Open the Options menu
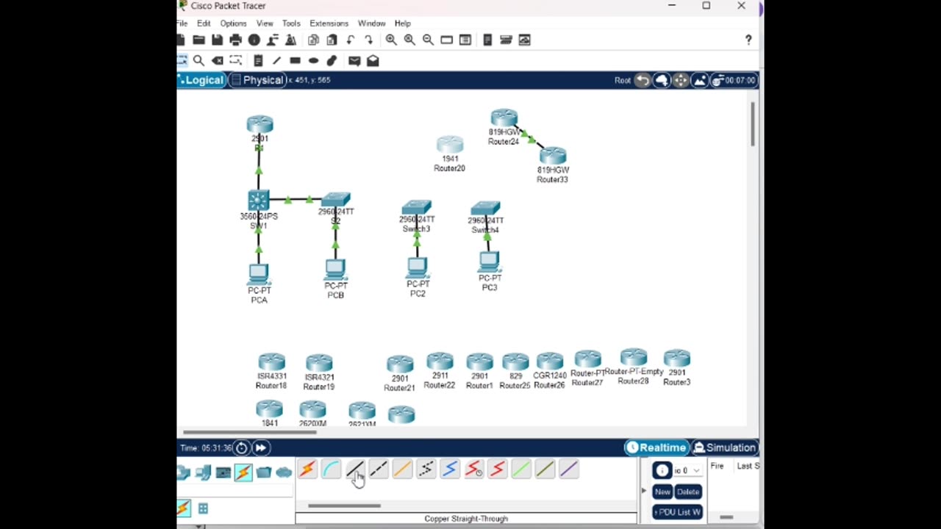The image size is (941, 529). point(233,24)
